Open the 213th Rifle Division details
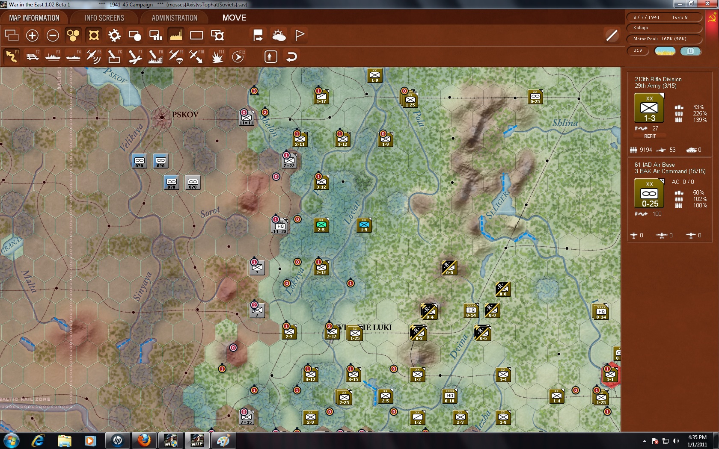 point(658,79)
